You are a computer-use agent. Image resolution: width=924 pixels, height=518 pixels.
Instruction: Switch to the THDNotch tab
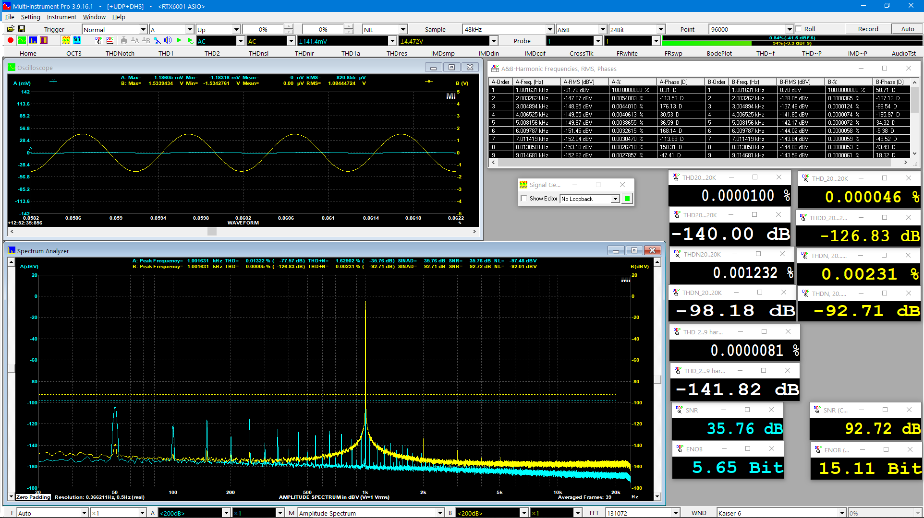click(x=120, y=53)
